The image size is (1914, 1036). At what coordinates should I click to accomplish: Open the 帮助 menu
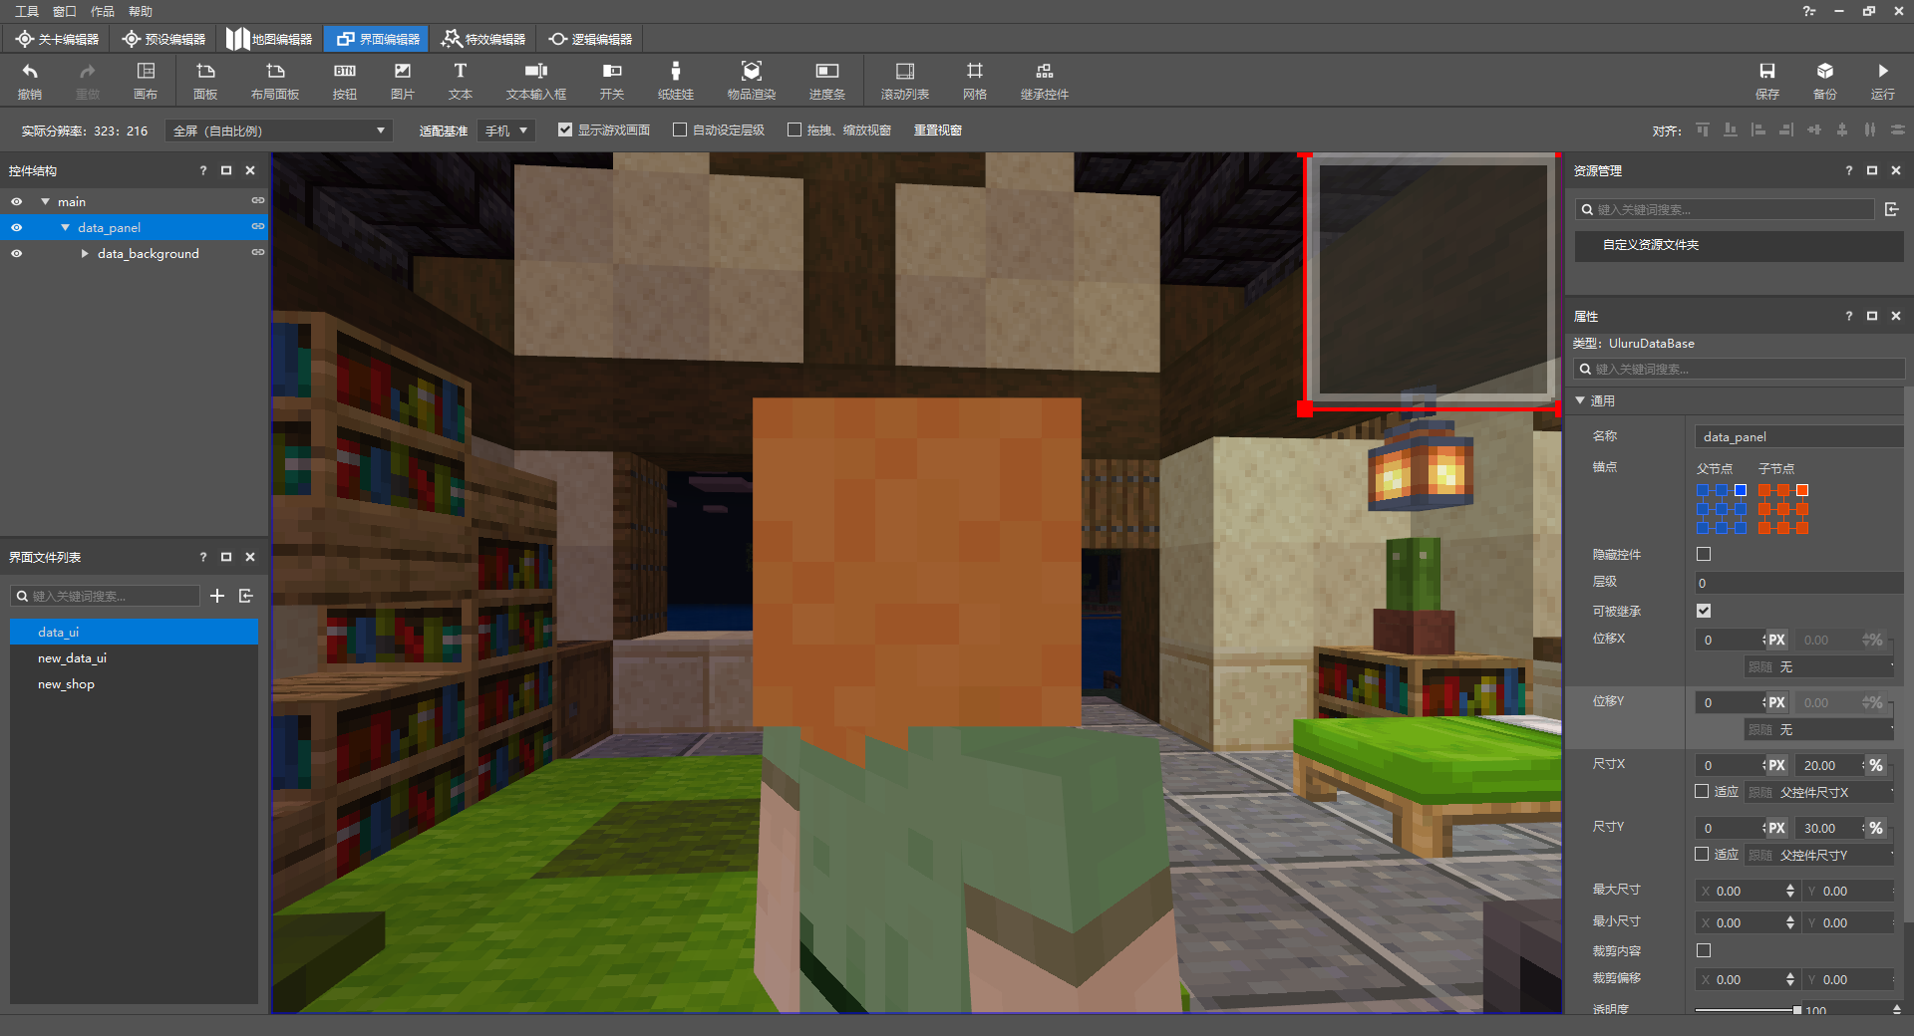141,11
